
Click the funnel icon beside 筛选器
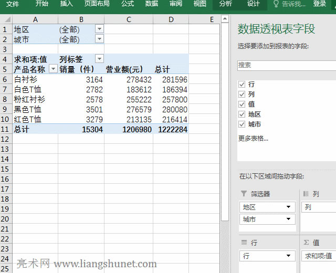coord(243,194)
